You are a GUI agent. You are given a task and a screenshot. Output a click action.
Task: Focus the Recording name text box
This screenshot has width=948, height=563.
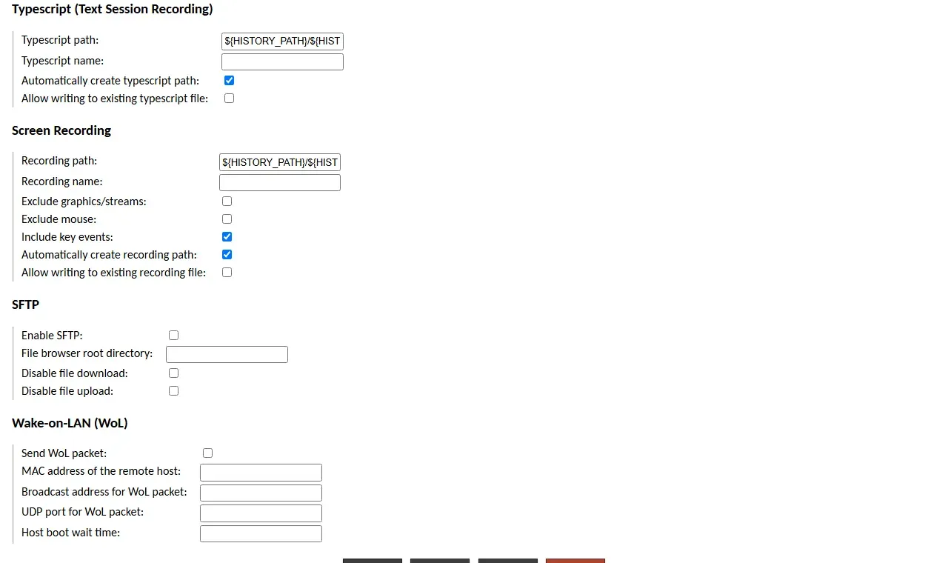(x=280, y=182)
